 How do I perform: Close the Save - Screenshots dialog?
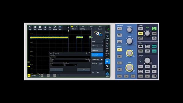click(89, 53)
